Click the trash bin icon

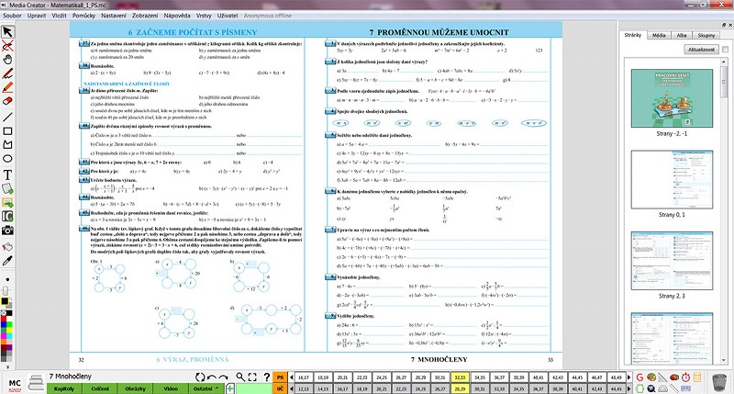pos(719,382)
